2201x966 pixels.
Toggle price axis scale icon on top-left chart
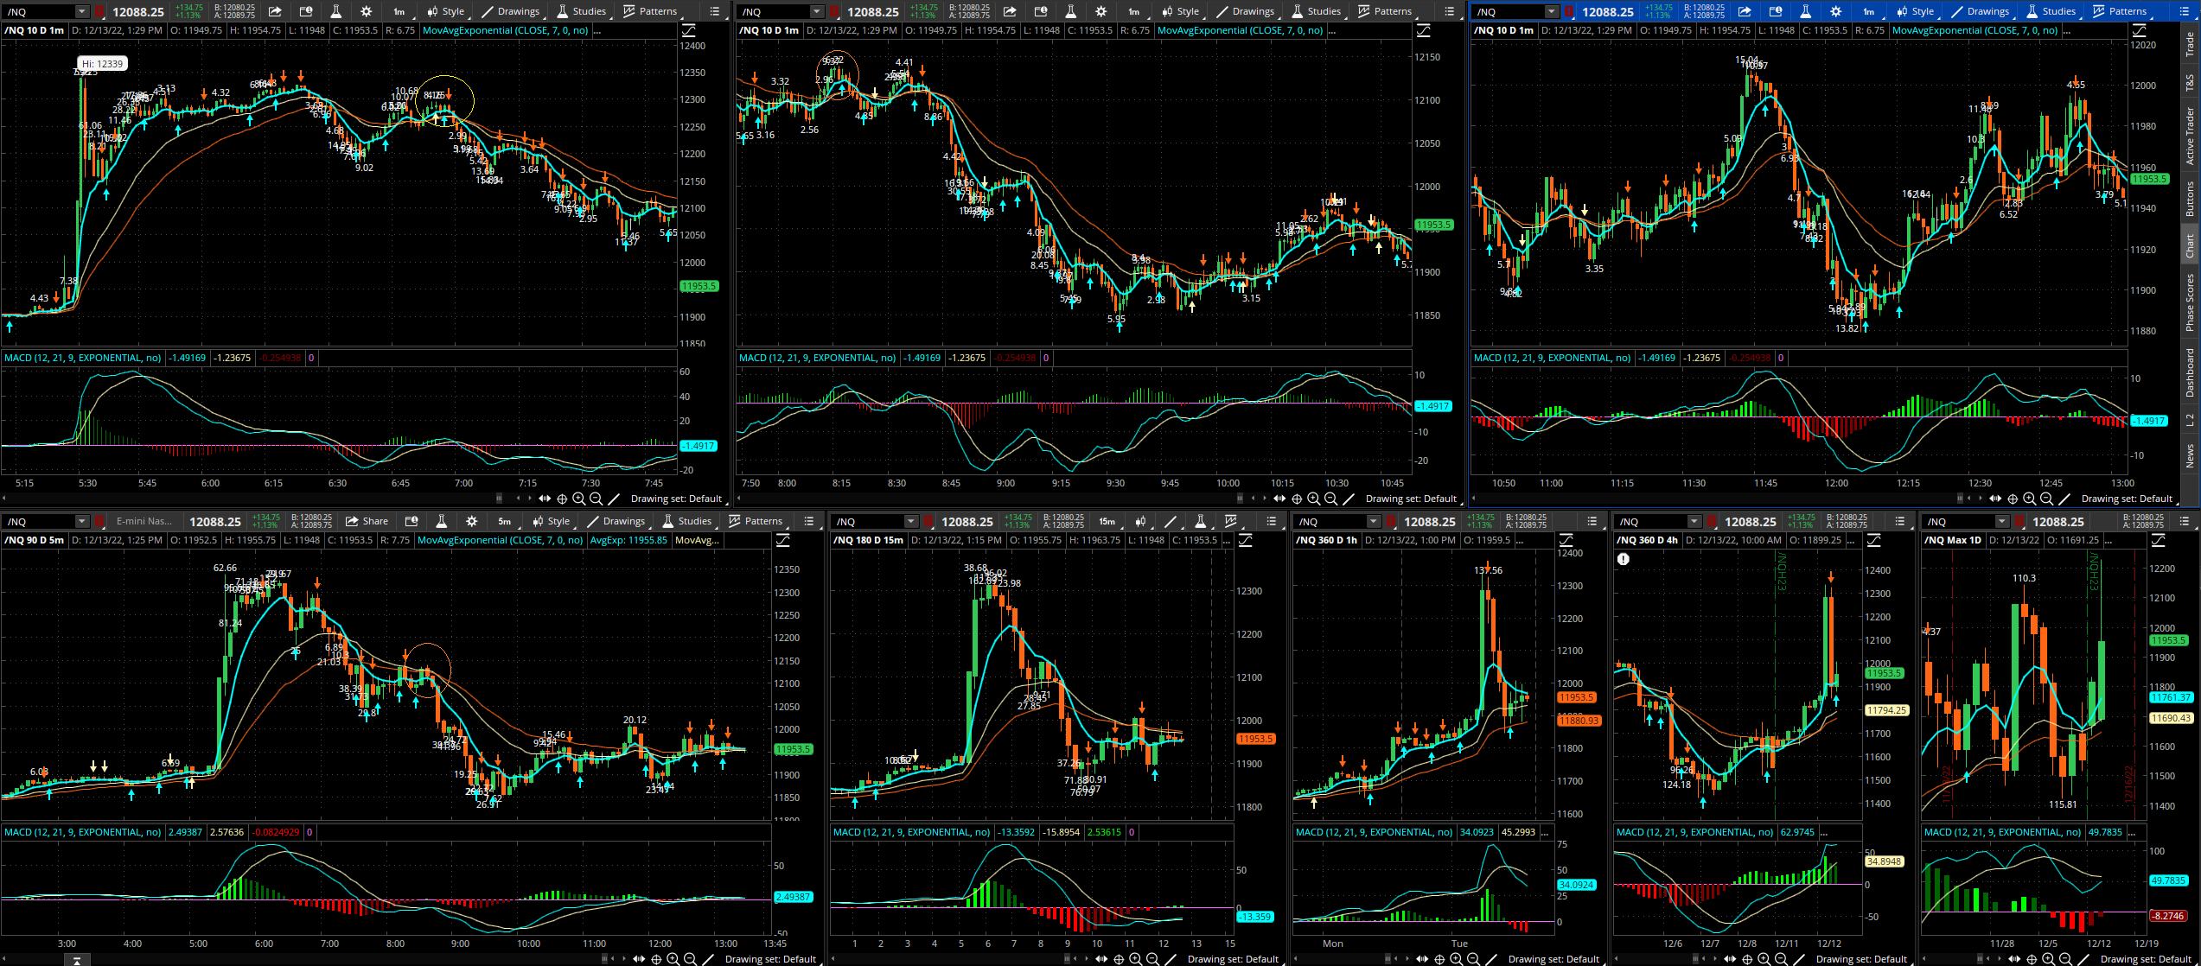click(x=689, y=30)
